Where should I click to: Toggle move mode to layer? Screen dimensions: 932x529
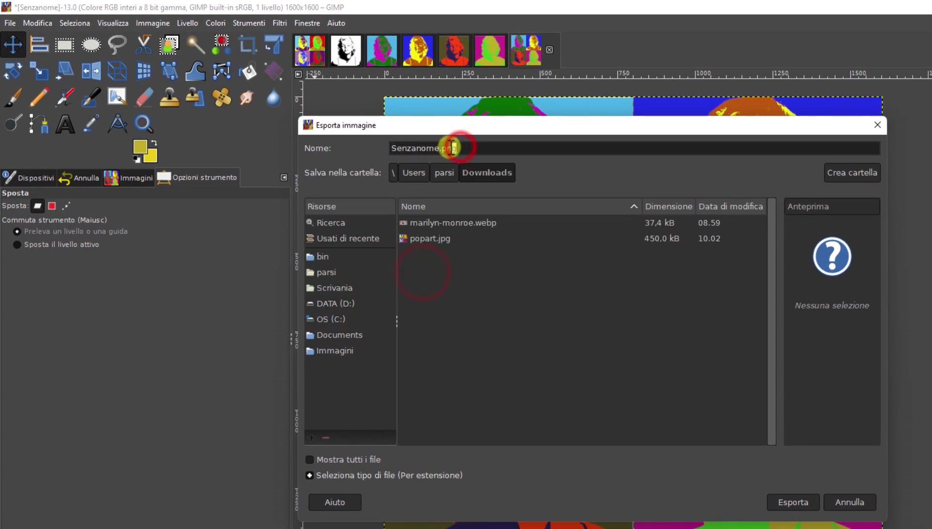(x=37, y=206)
